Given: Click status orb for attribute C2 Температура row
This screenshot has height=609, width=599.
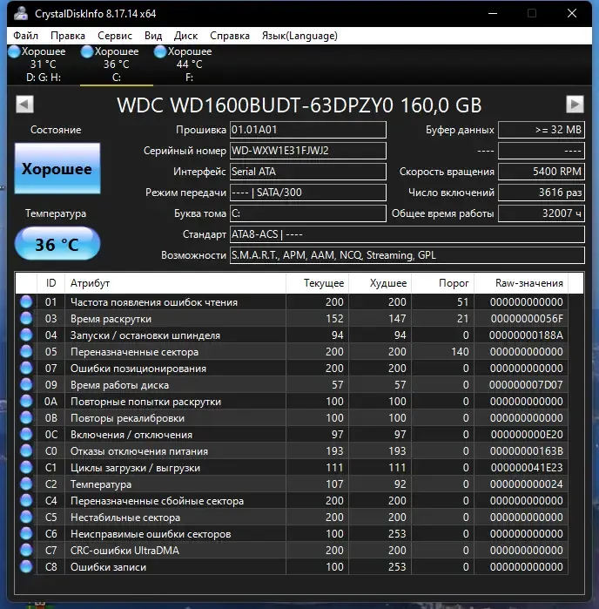Looking at the screenshot, I should [26, 484].
